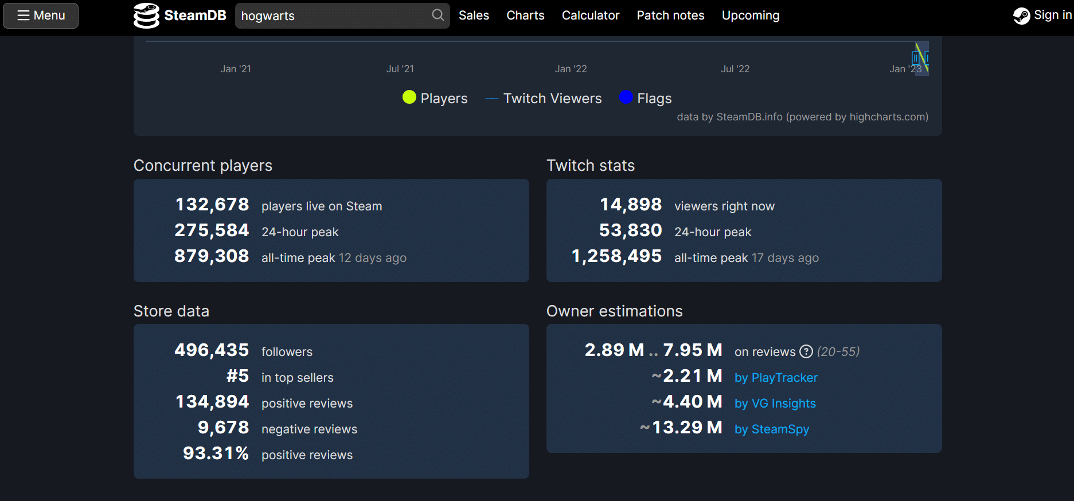Click the Steam logo beside Sign in

point(1021,15)
